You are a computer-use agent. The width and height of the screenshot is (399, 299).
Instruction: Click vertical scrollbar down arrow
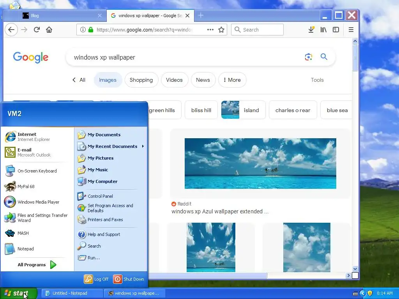(355, 269)
